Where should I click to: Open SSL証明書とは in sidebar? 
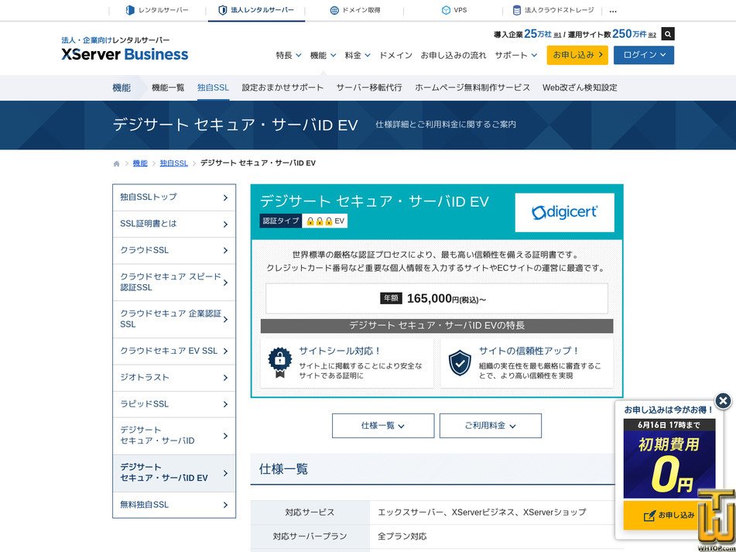[x=174, y=225]
